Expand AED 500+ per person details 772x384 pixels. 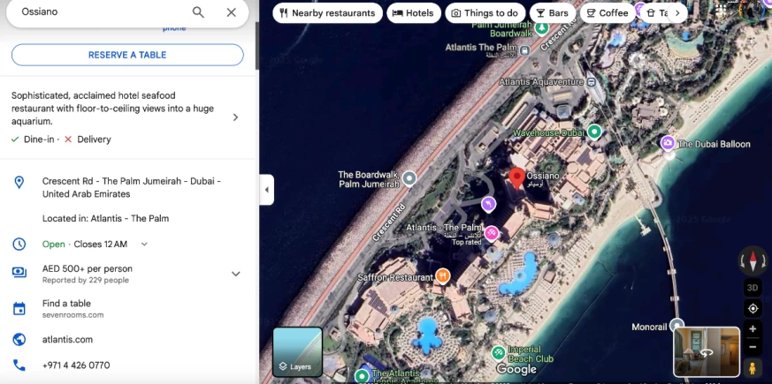pos(236,274)
